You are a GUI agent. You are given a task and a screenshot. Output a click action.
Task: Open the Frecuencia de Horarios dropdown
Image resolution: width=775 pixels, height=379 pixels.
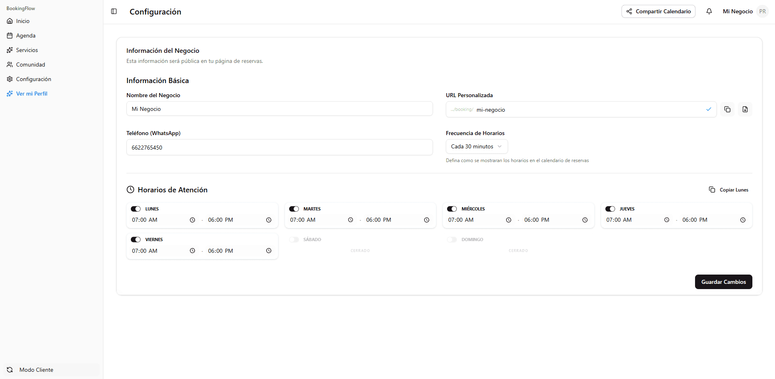(x=477, y=146)
